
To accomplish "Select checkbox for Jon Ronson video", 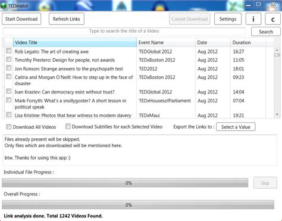I will point(8,68).
